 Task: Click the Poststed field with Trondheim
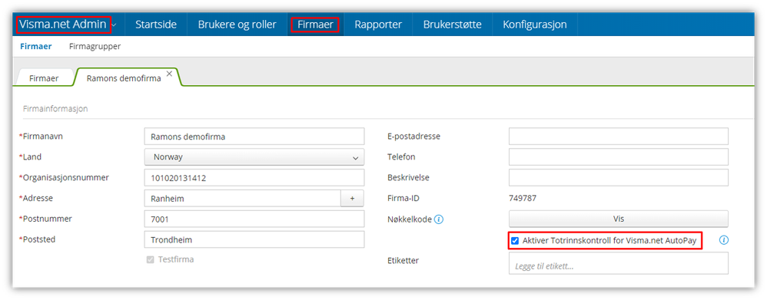tap(254, 239)
